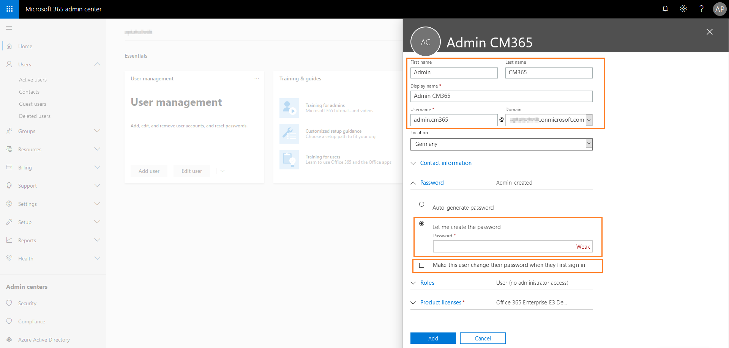Click the Users person icon
729x348 pixels.
(9, 64)
